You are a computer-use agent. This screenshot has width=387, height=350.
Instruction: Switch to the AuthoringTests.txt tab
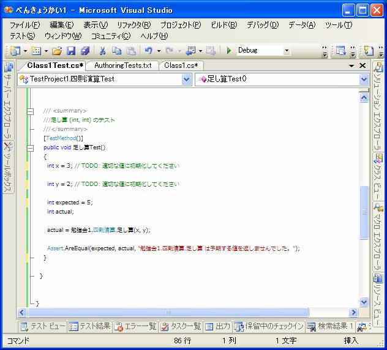click(123, 65)
